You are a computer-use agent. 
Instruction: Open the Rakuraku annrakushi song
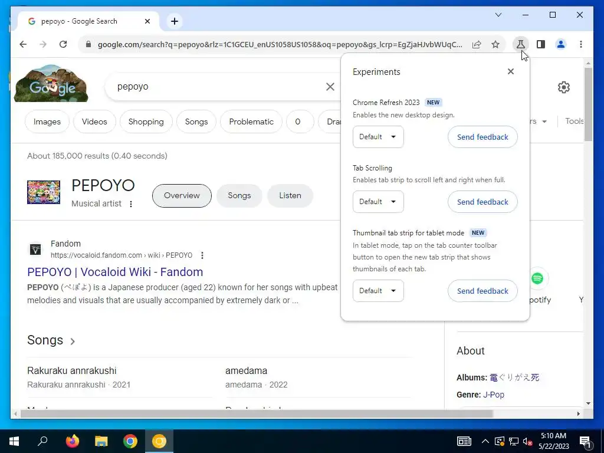tap(71, 370)
